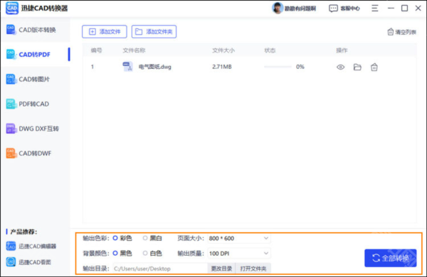Select 彩色 output color option

click(x=115, y=238)
